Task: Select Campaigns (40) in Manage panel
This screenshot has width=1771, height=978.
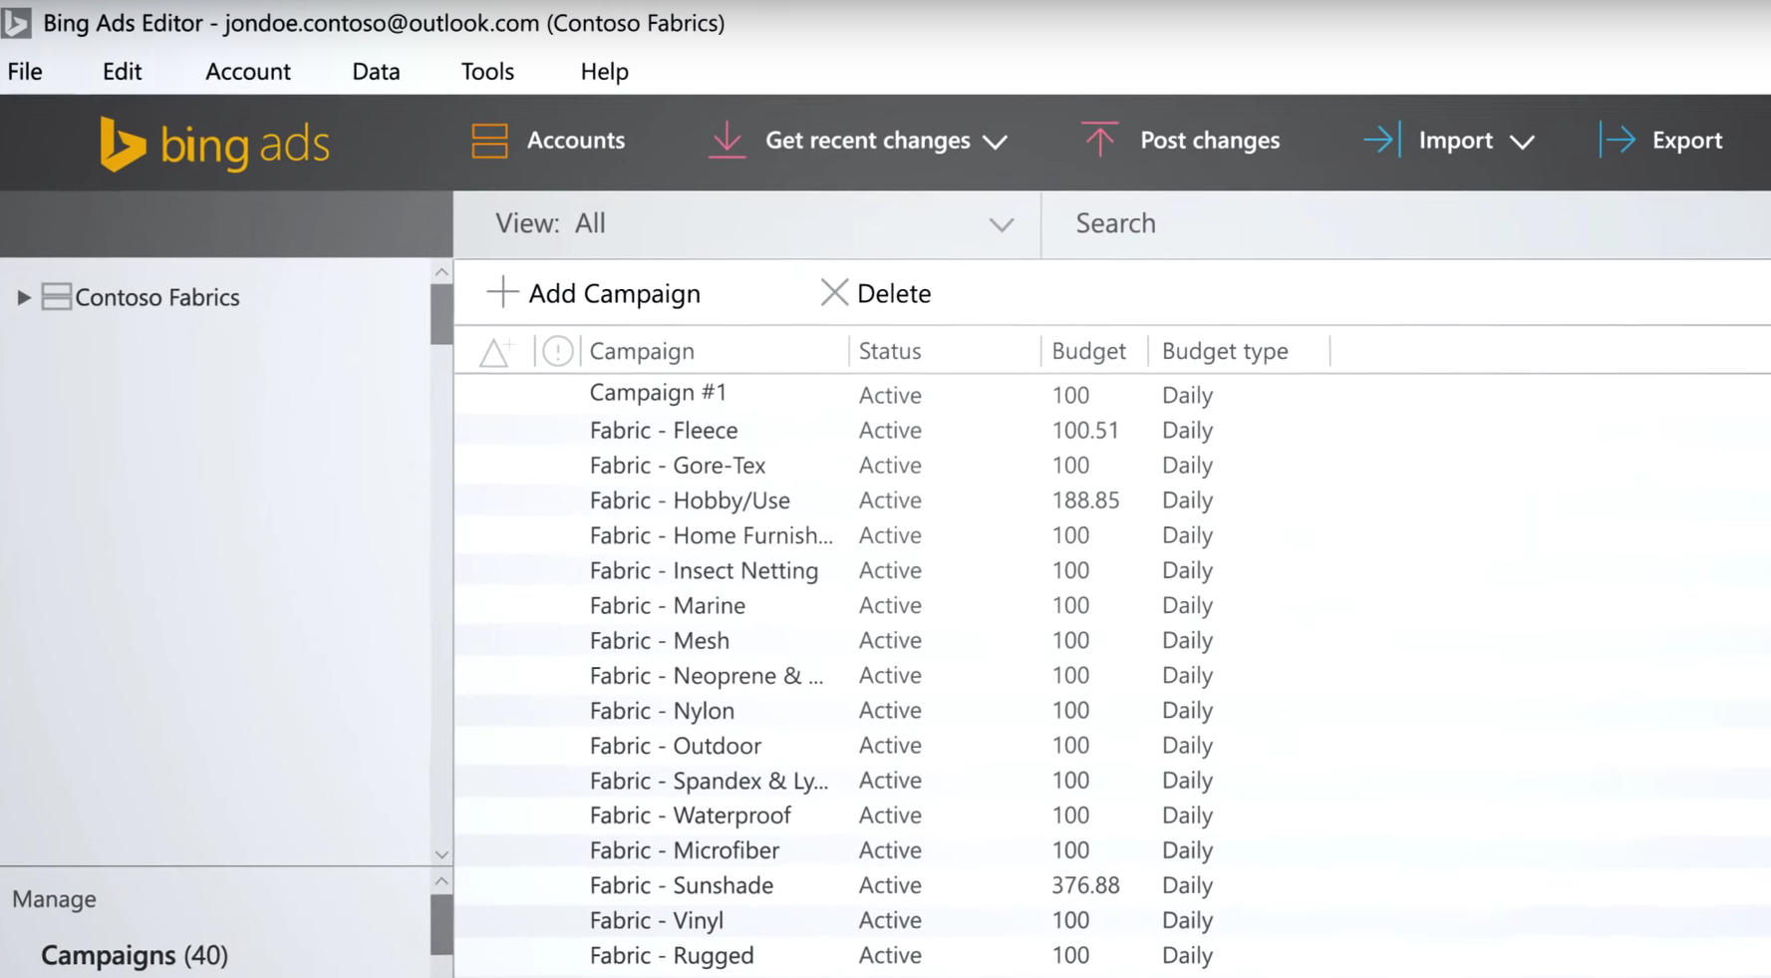Action: coord(135,955)
